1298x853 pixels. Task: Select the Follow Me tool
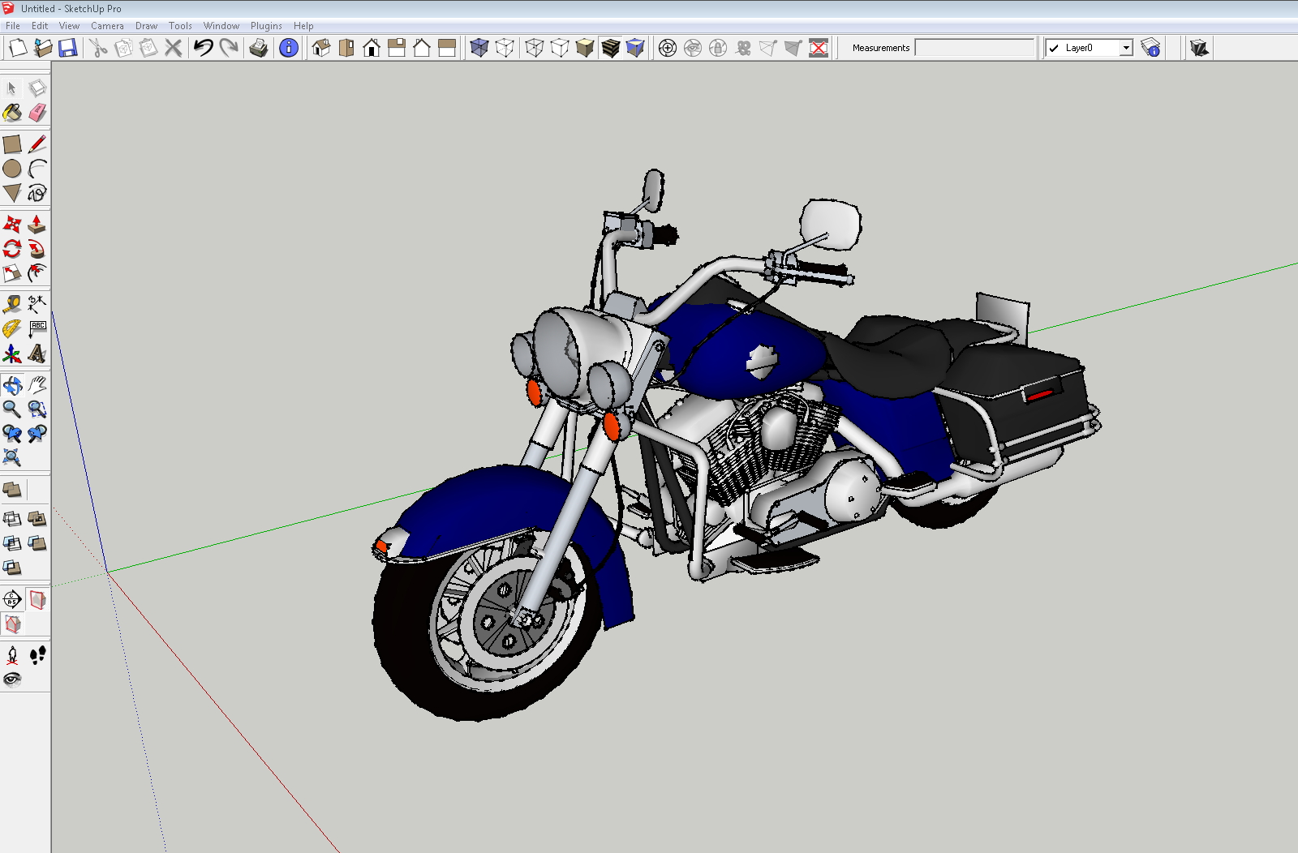(37, 249)
